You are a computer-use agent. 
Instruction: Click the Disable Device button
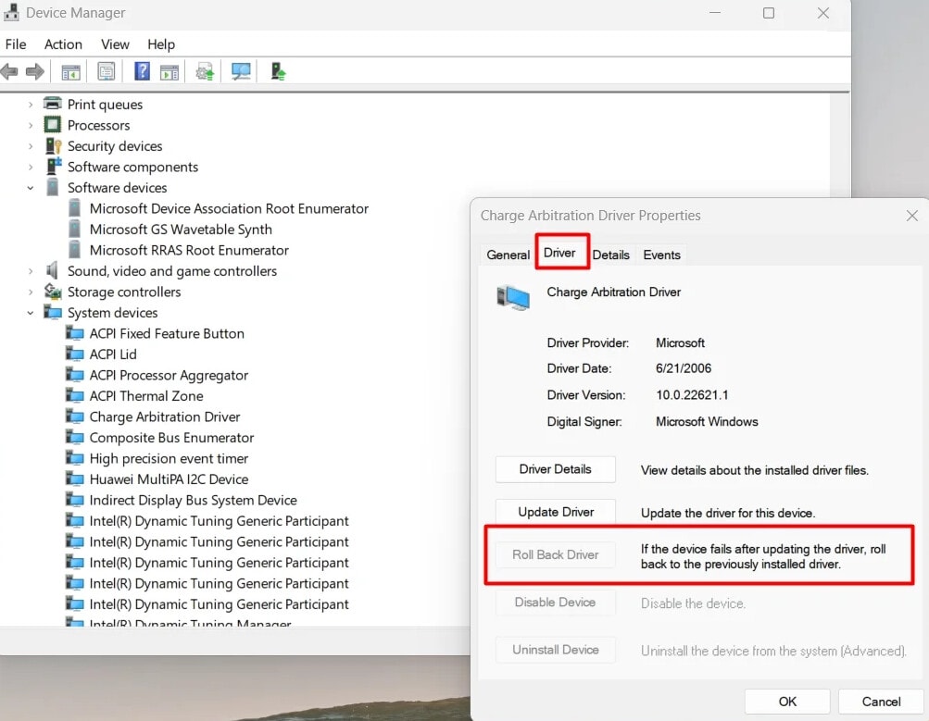pos(555,602)
